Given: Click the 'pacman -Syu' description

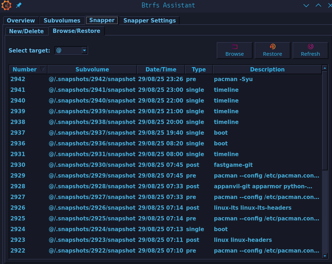Looking at the screenshot, I should 233,79.
